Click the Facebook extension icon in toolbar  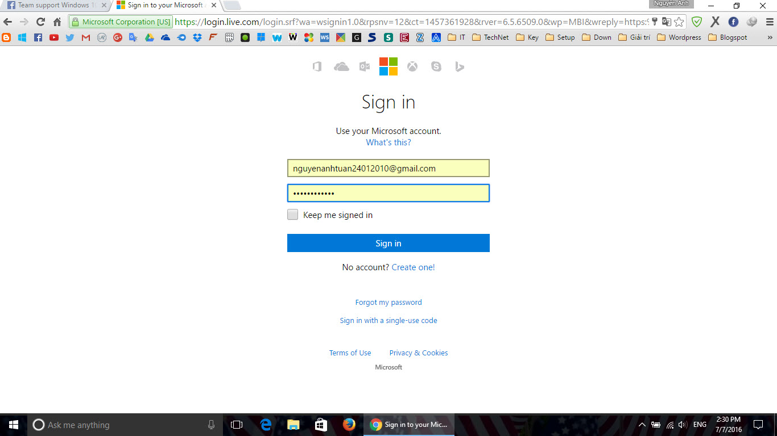(733, 22)
